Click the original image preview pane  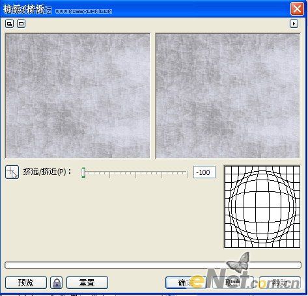(77, 96)
